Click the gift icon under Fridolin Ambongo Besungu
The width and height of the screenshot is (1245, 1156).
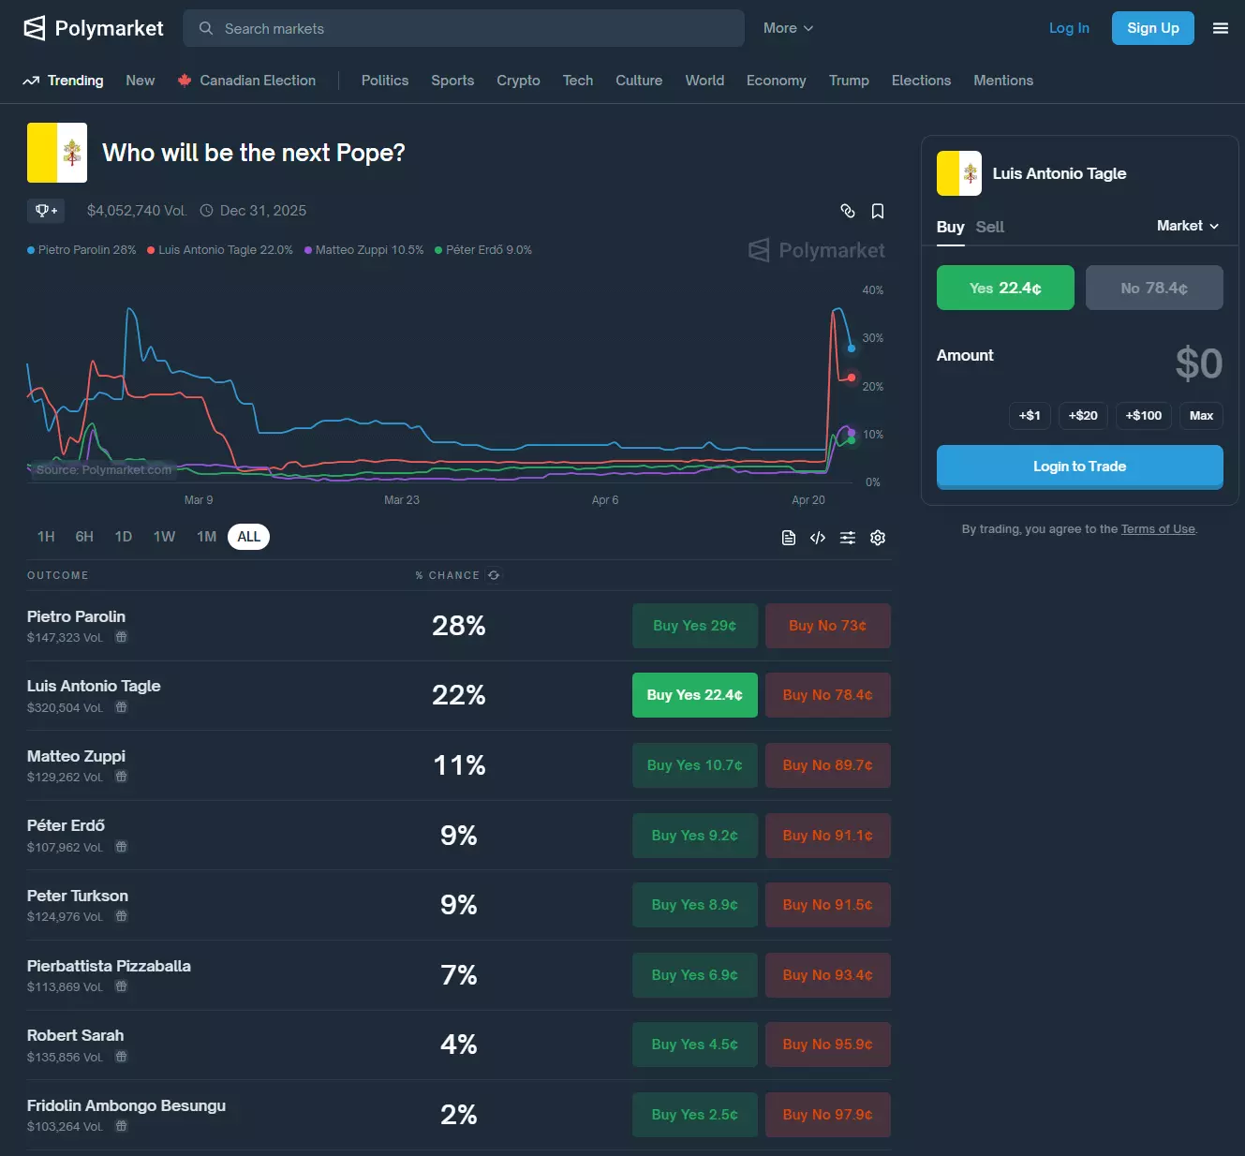pyautogui.click(x=121, y=1126)
